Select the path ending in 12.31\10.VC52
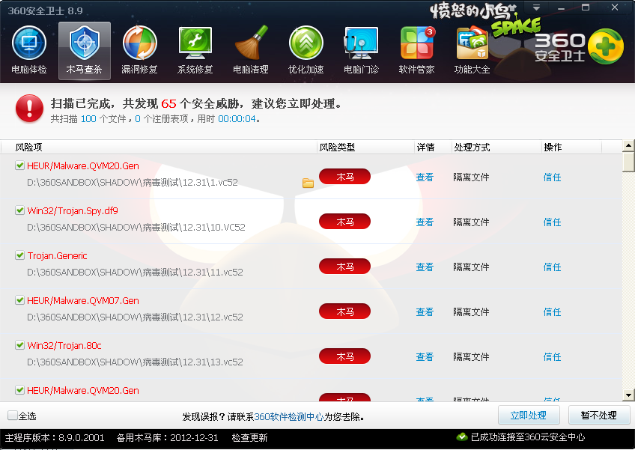 pyautogui.click(x=136, y=228)
